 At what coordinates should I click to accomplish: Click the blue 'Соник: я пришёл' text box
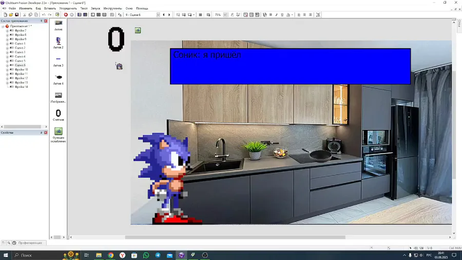tap(290, 67)
